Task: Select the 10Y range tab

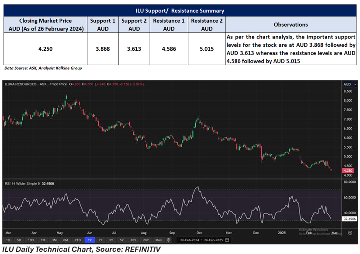Action: 133,240
